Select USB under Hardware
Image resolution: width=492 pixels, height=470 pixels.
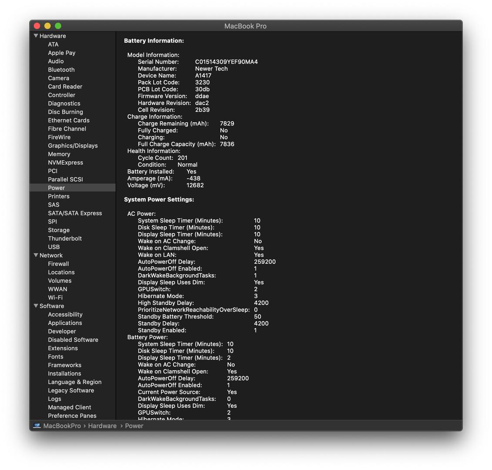tap(54, 247)
